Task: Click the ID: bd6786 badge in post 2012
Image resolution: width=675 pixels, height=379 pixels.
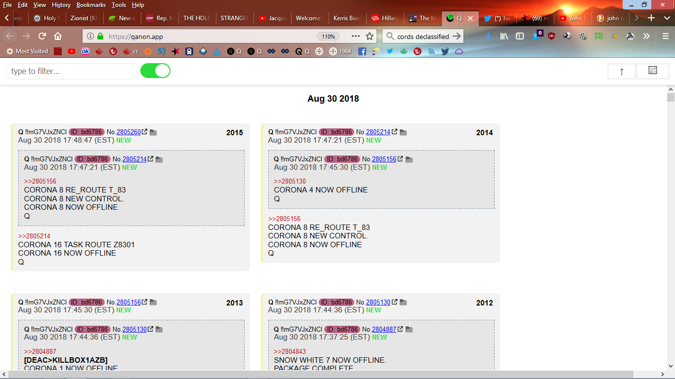Action: 337,303
